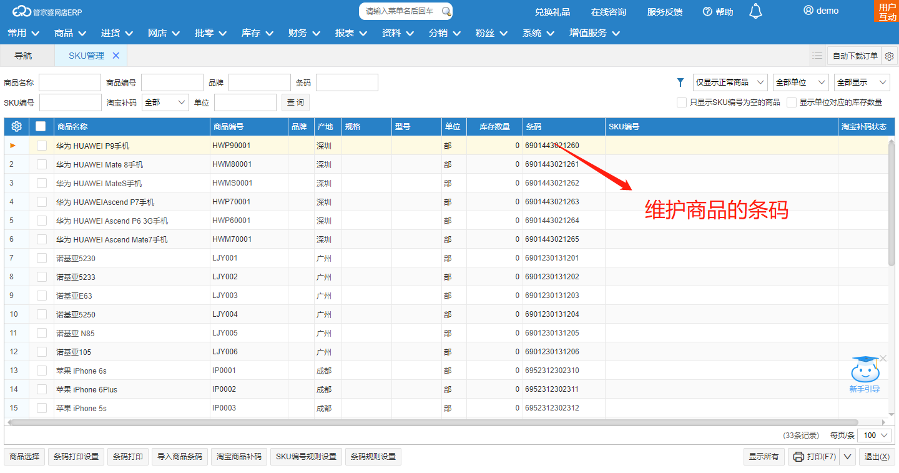Screen dimensions: 899x473
Task: Open the 每页/条 100 dropdown
Action: coord(875,435)
